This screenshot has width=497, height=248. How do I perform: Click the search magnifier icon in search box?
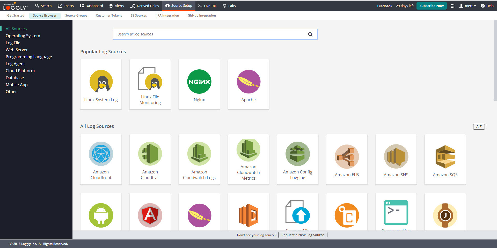[310, 34]
